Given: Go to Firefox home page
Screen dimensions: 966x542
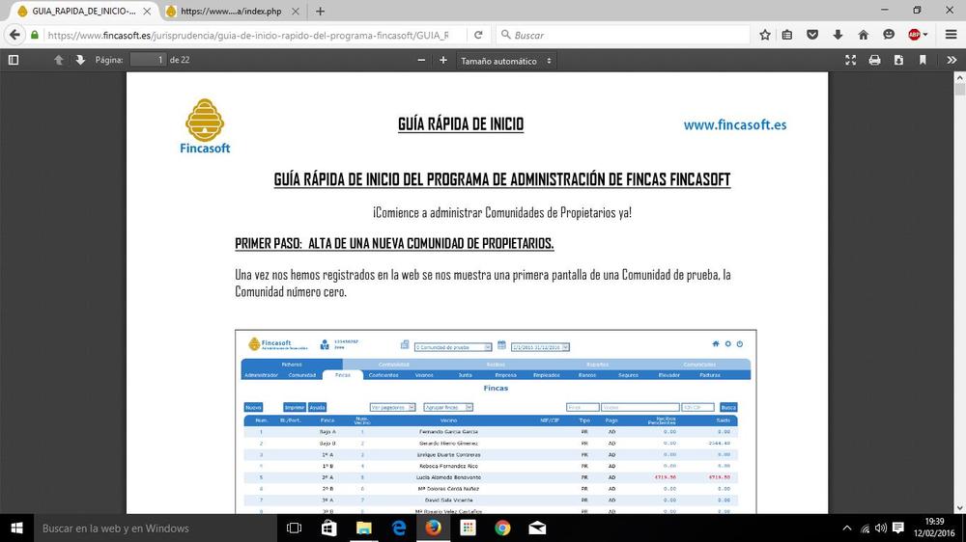Looking at the screenshot, I should coord(863,35).
